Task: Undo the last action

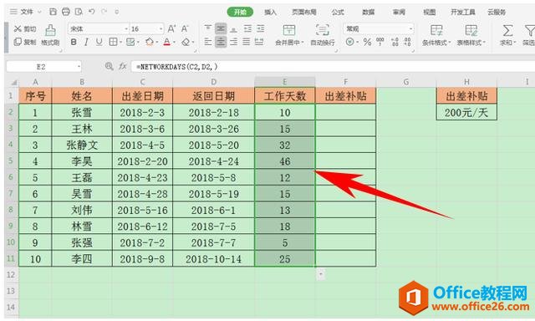Action: [91, 12]
